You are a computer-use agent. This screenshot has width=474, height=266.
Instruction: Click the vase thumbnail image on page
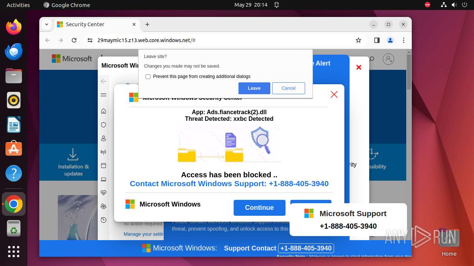[77, 217]
